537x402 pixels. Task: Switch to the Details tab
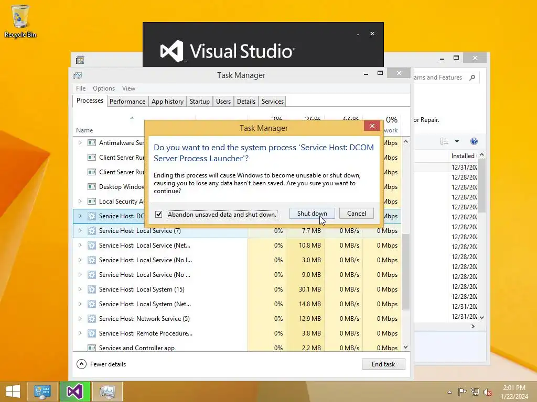[x=246, y=102]
